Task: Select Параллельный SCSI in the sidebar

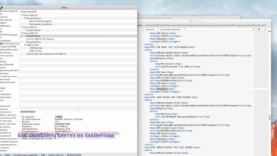Action: [x=9, y=70]
